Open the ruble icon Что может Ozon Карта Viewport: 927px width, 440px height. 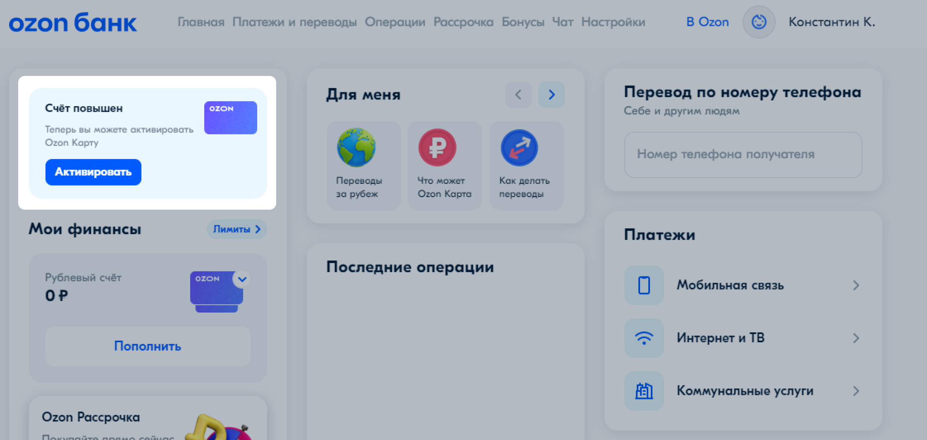[437, 147]
